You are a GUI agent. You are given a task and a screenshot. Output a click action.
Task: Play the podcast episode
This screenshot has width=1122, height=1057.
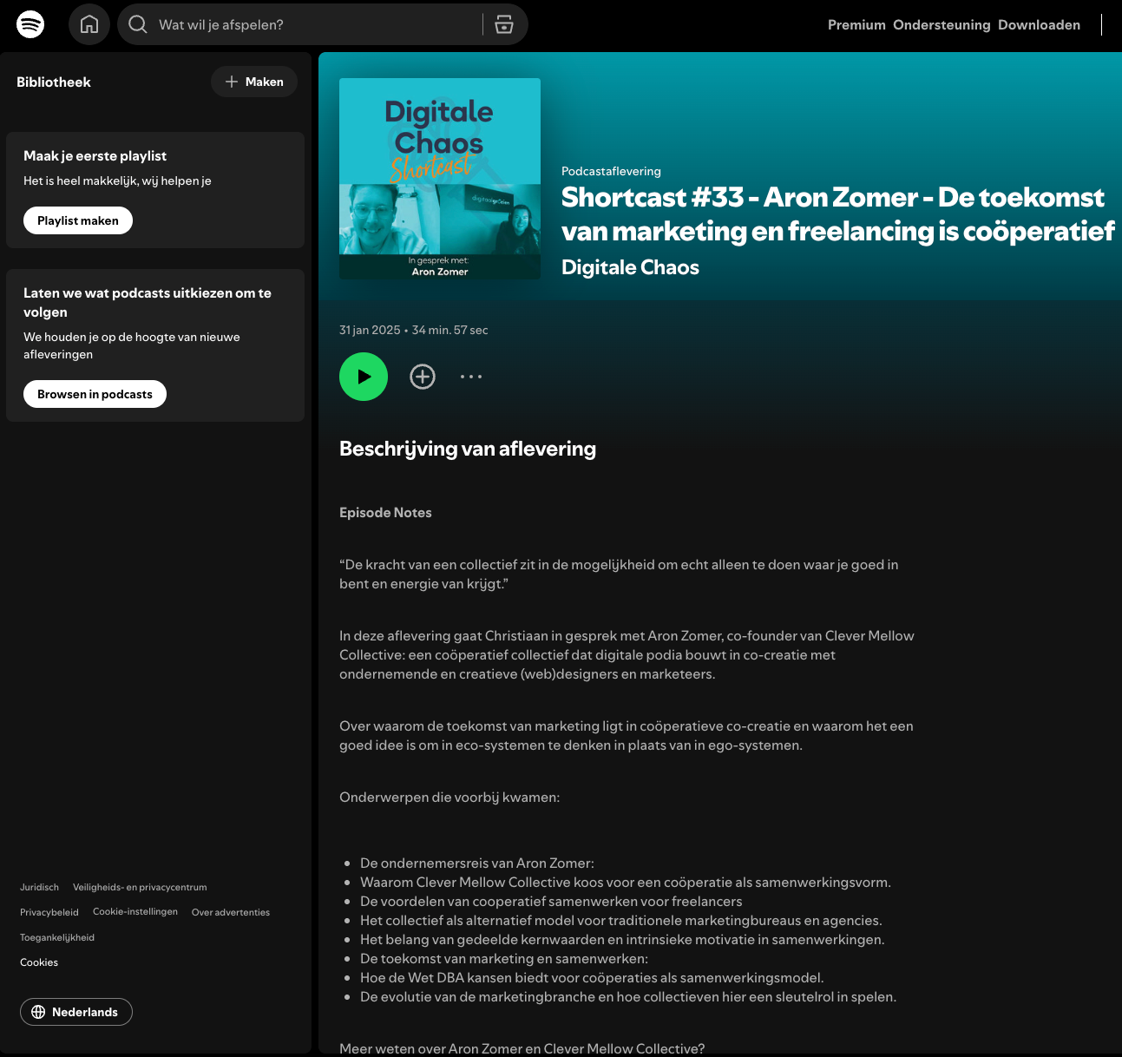click(x=364, y=377)
